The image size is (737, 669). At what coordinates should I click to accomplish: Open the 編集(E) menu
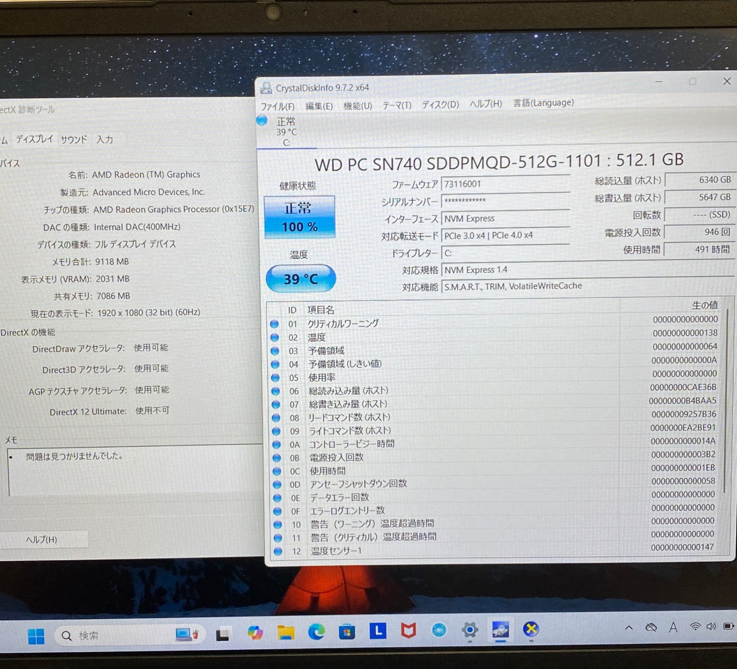tap(320, 106)
